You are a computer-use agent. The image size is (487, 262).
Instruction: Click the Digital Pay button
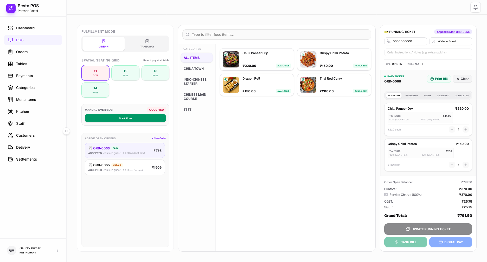pyautogui.click(x=451, y=242)
